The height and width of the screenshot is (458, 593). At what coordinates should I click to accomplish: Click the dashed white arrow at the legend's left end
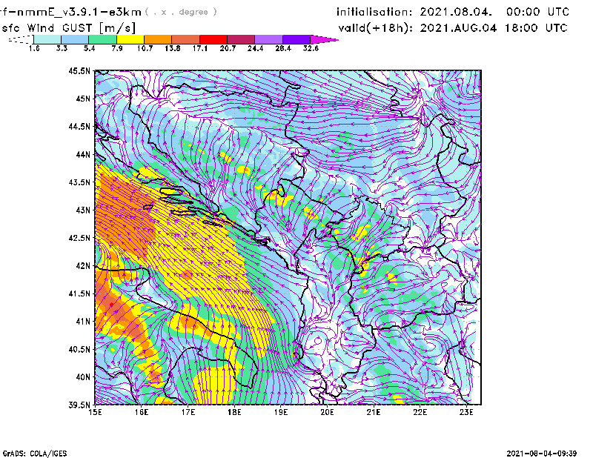click(21, 39)
